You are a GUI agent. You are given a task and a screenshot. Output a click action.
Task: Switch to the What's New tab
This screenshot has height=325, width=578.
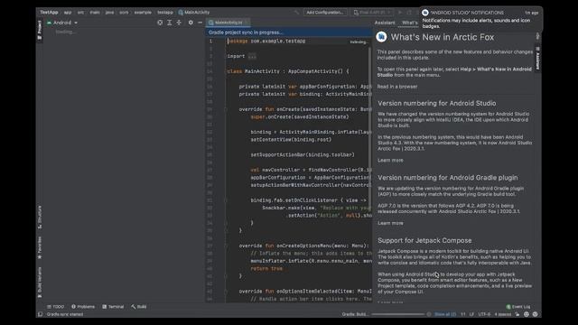coord(409,23)
